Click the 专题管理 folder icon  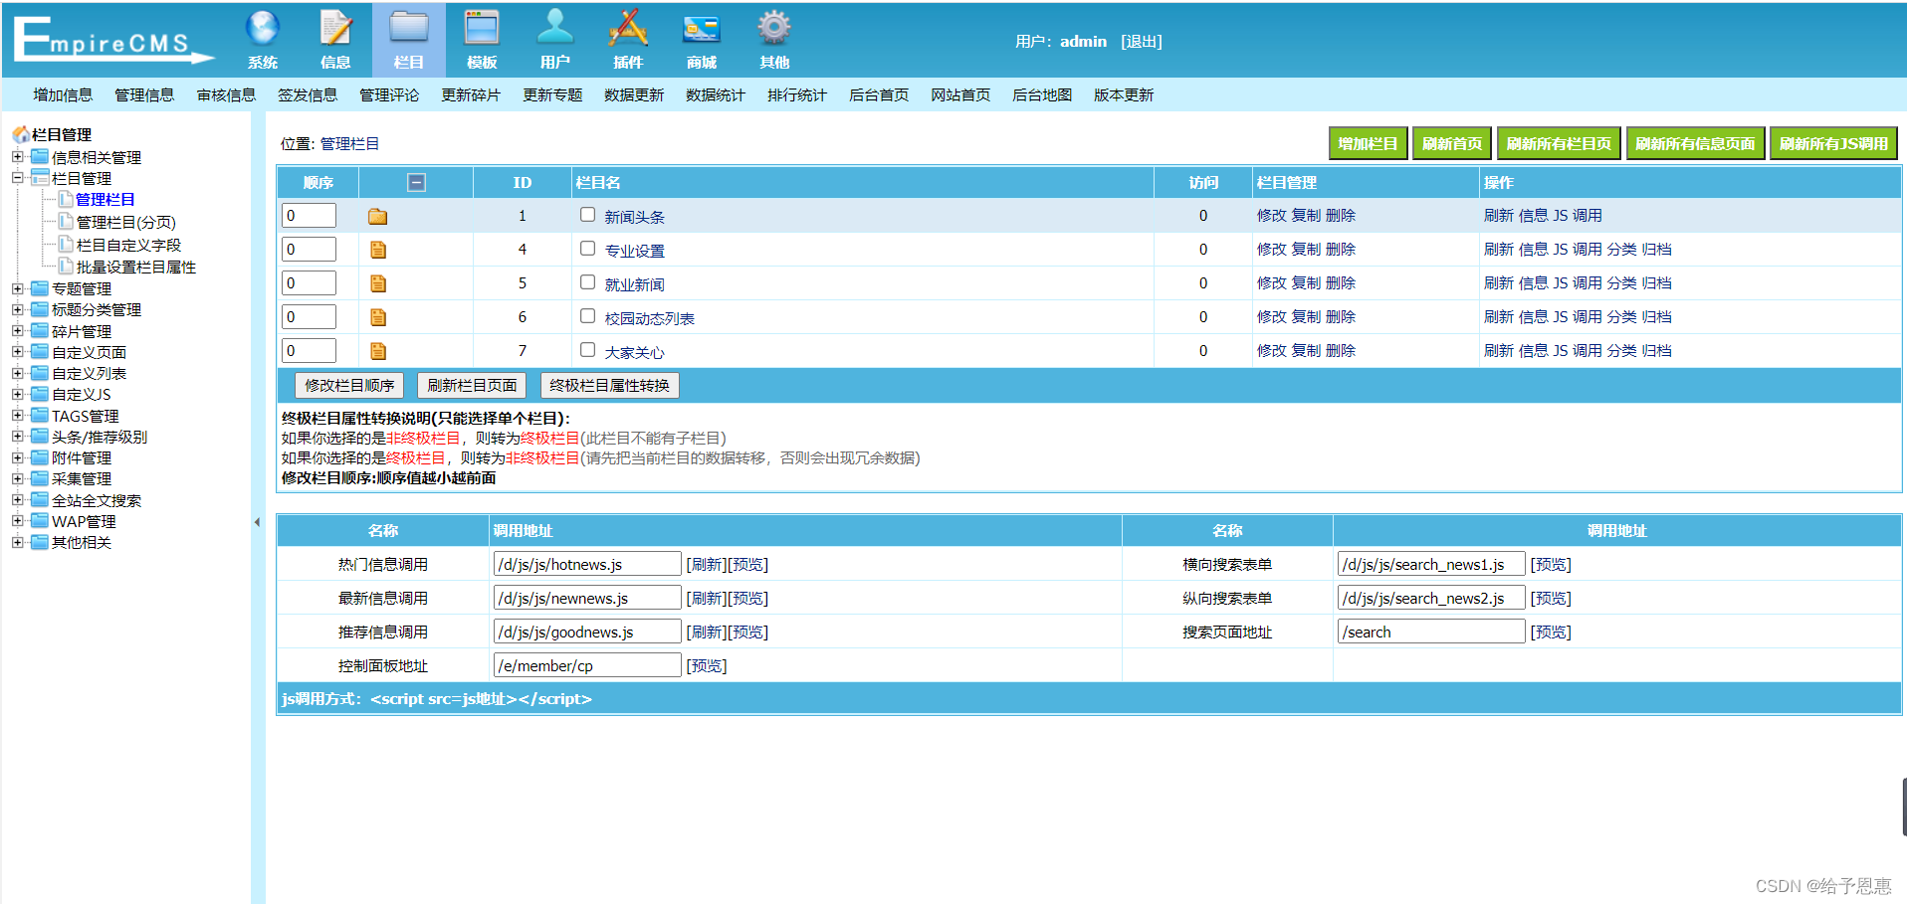(40, 288)
